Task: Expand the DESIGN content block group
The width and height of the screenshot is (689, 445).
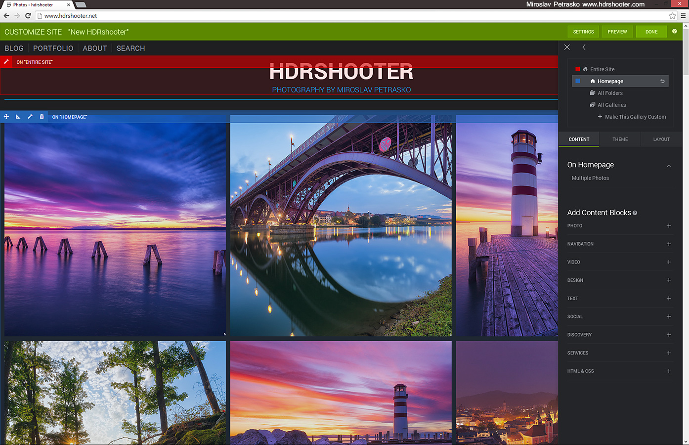Action: click(669, 280)
